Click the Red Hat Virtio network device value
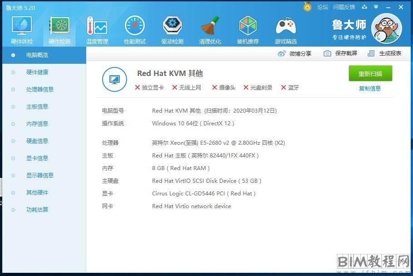The image size is (413, 276). (x=192, y=206)
